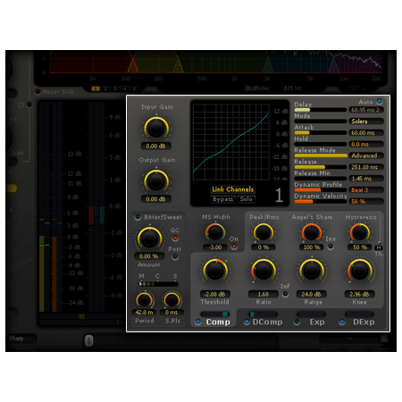Enable the Exp section LED

click(x=297, y=322)
